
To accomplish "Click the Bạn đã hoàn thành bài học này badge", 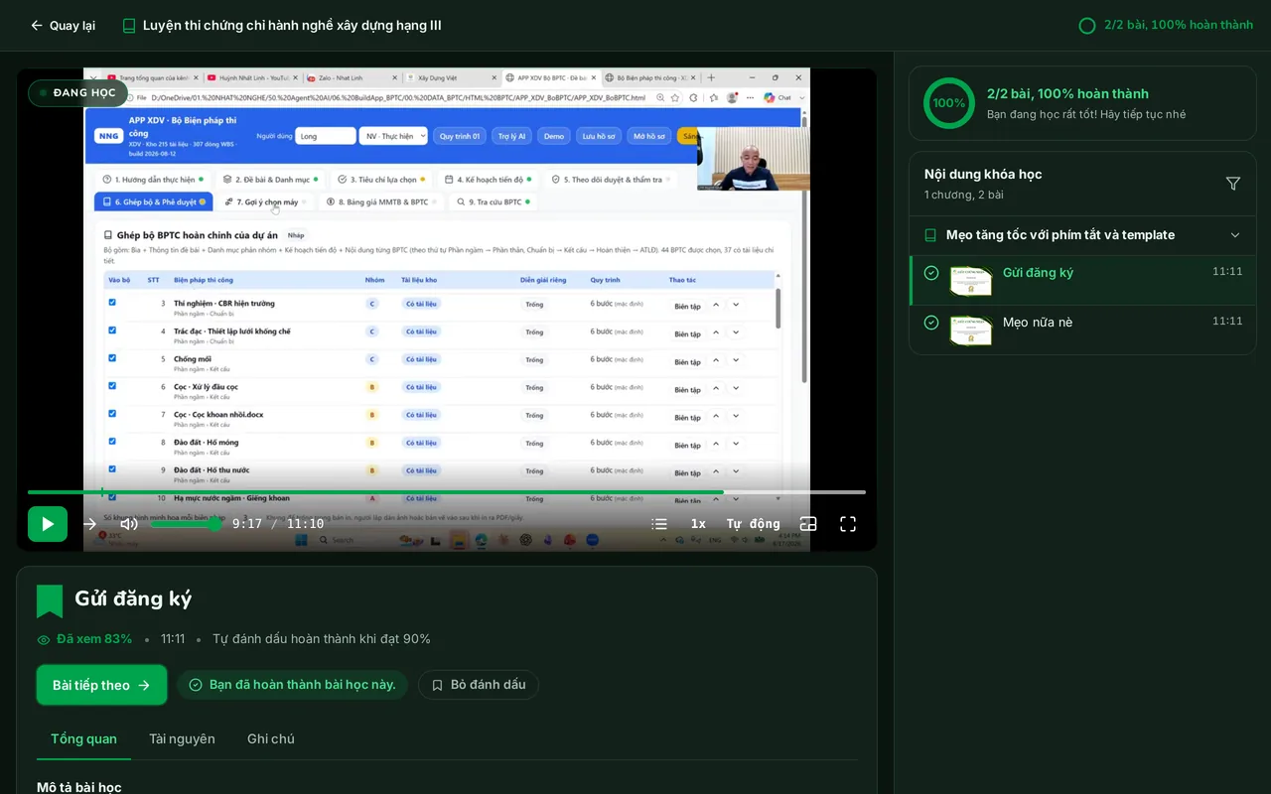I will pos(292,685).
